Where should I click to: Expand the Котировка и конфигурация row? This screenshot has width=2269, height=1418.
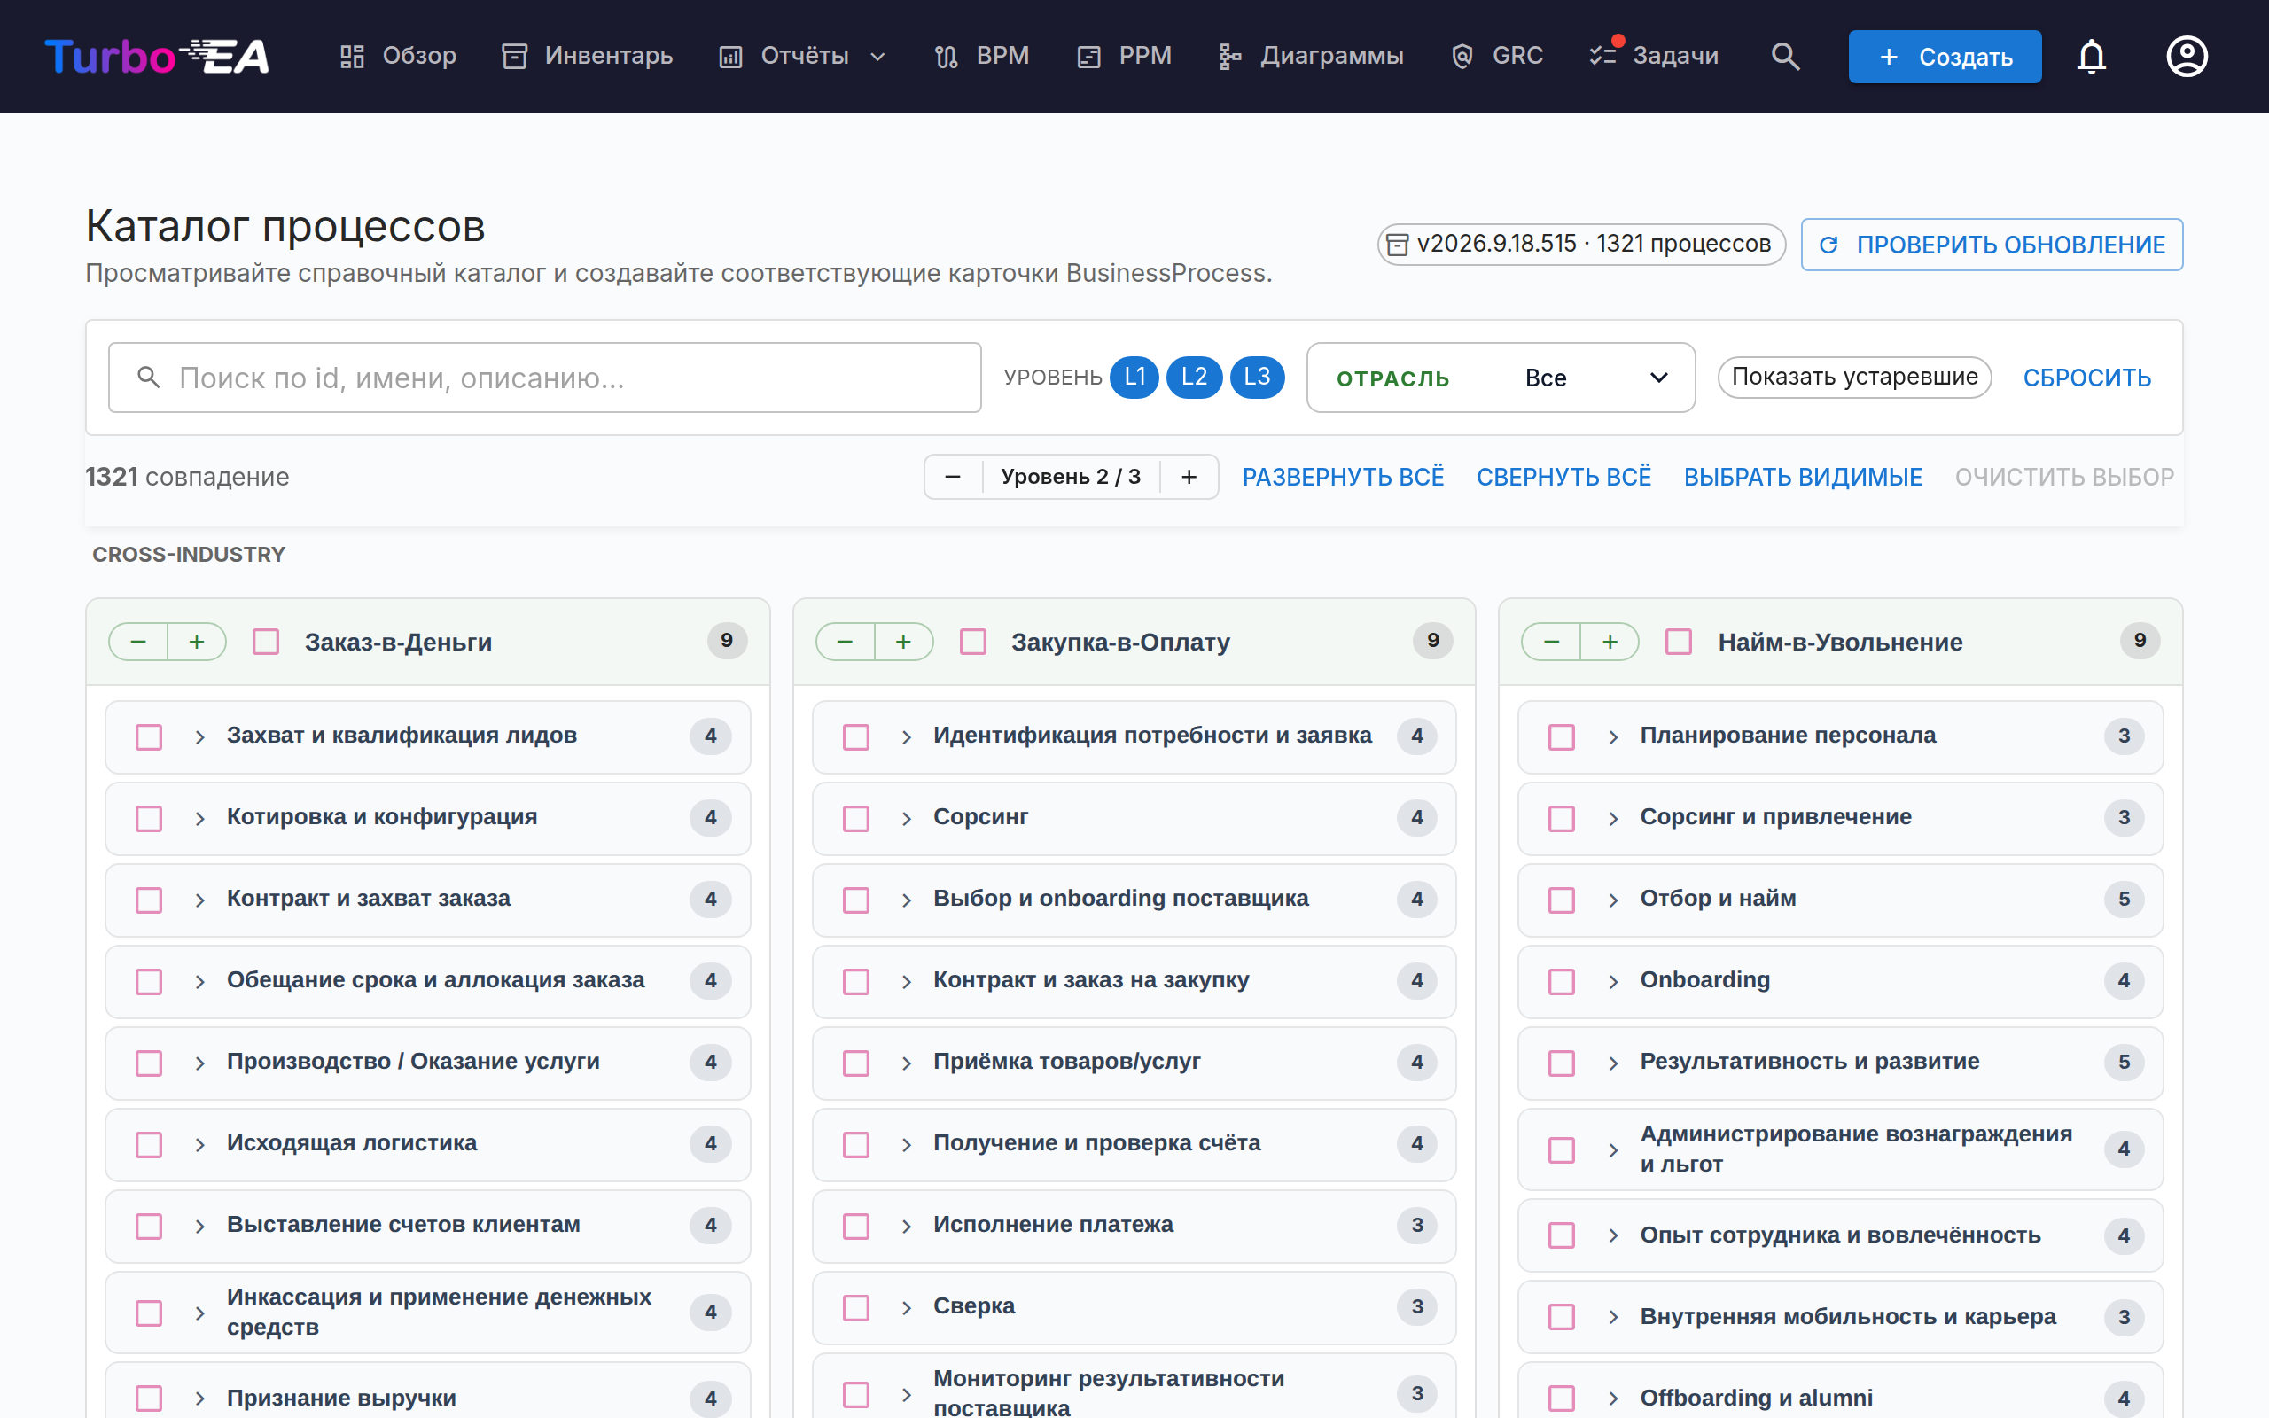click(199, 818)
